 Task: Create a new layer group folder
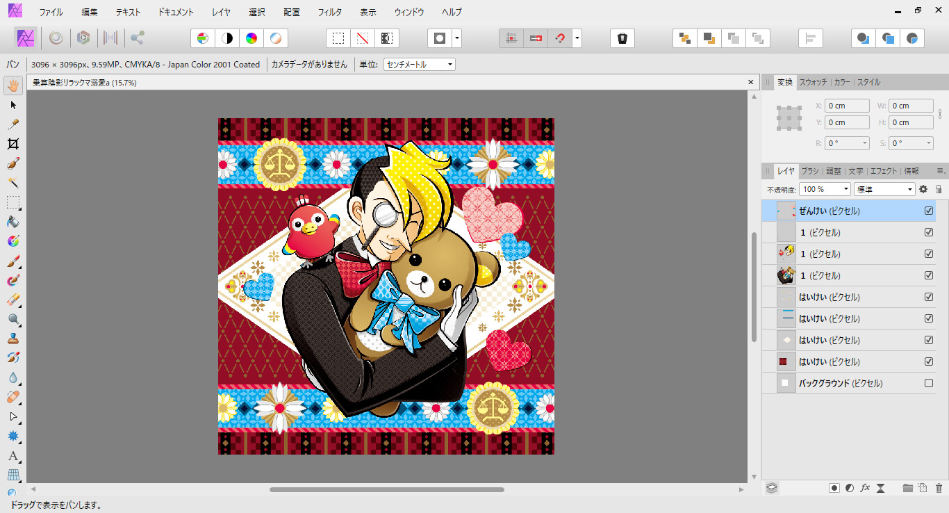(x=907, y=488)
